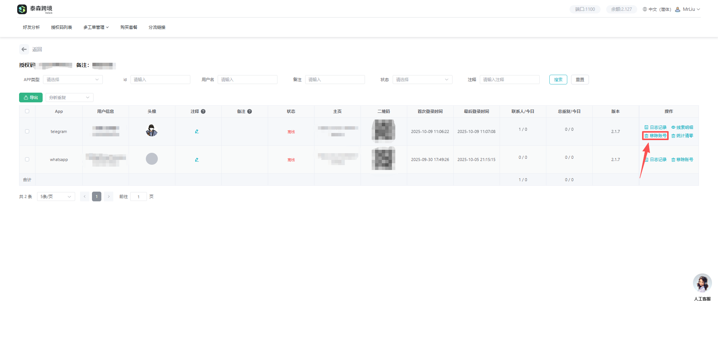Screen dimensions: 718x356
Task: Click the back arrow icon
Action: (x=24, y=49)
